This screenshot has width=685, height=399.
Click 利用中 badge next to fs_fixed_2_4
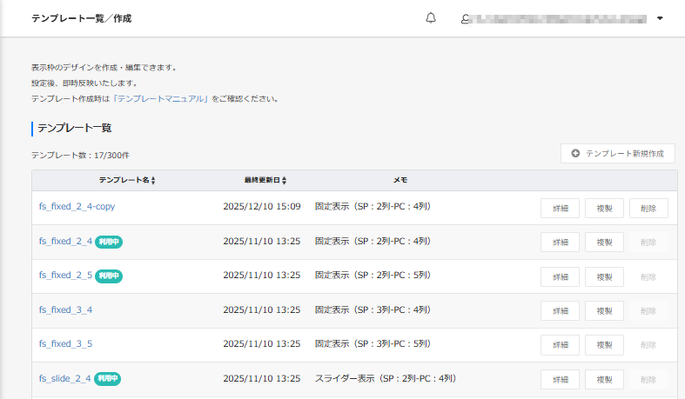[109, 242]
